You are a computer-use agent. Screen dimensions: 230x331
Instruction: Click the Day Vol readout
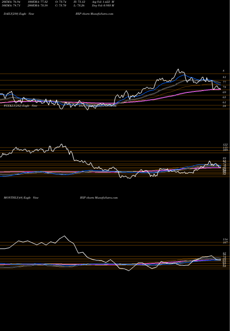tap(103, 6)
